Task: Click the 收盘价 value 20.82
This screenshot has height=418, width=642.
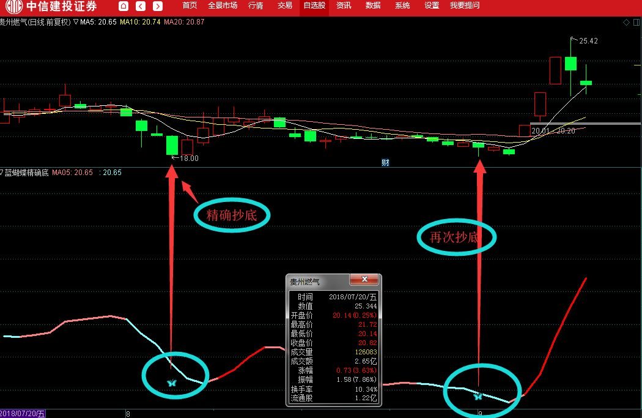Action: coord(367,343)
